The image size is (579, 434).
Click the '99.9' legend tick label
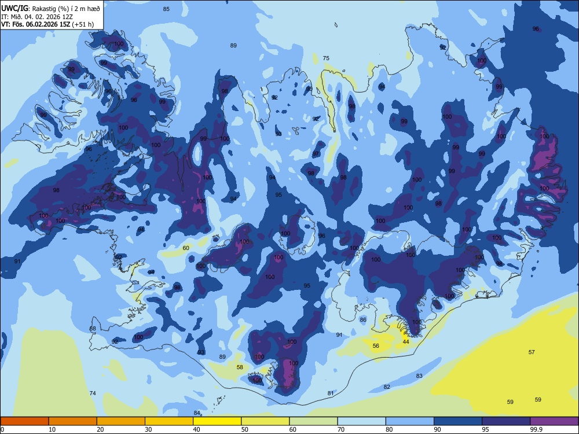point(536,429)
